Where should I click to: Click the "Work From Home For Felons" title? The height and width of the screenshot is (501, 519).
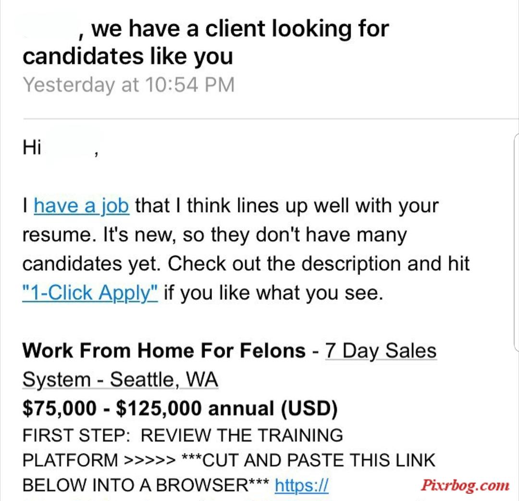(164, 351)
